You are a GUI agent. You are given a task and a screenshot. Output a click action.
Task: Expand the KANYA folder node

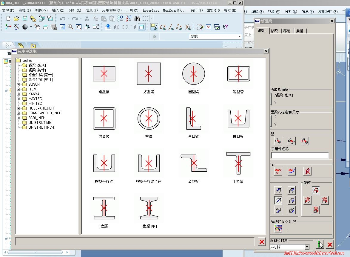tap(18, 94)
